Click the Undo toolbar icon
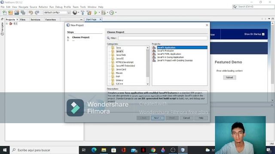 coord(31,12)
